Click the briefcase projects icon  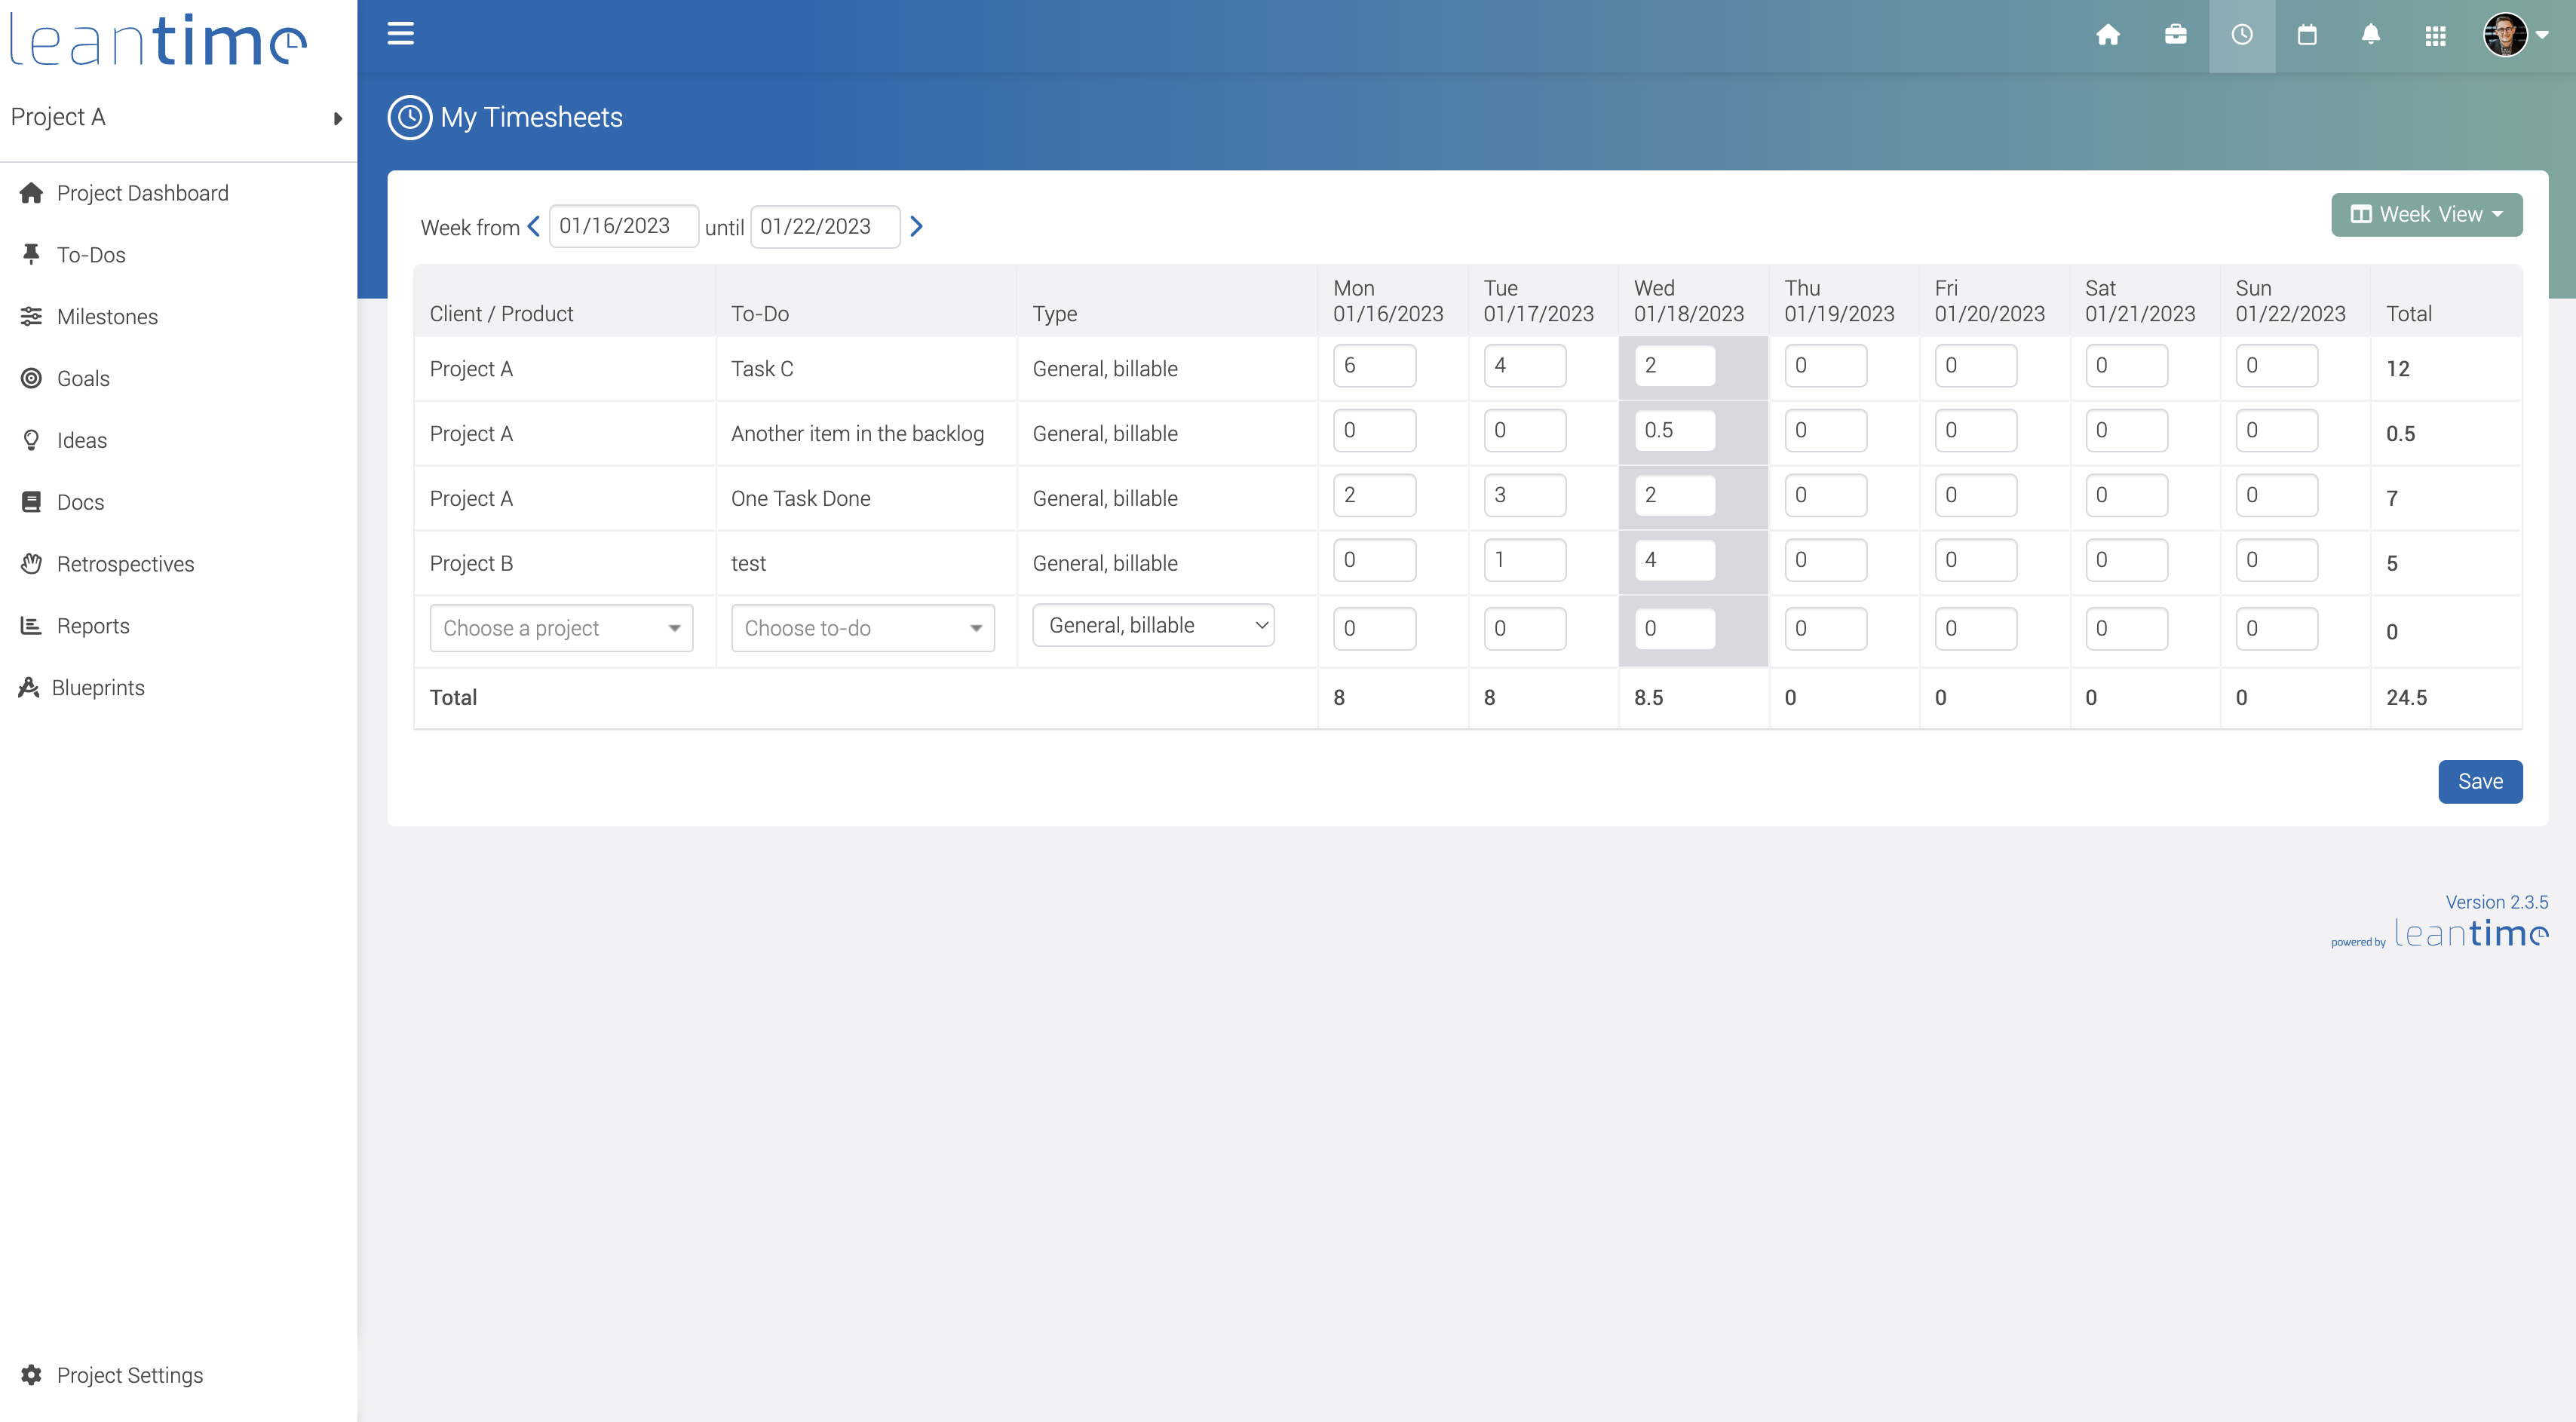point(2175,35)
